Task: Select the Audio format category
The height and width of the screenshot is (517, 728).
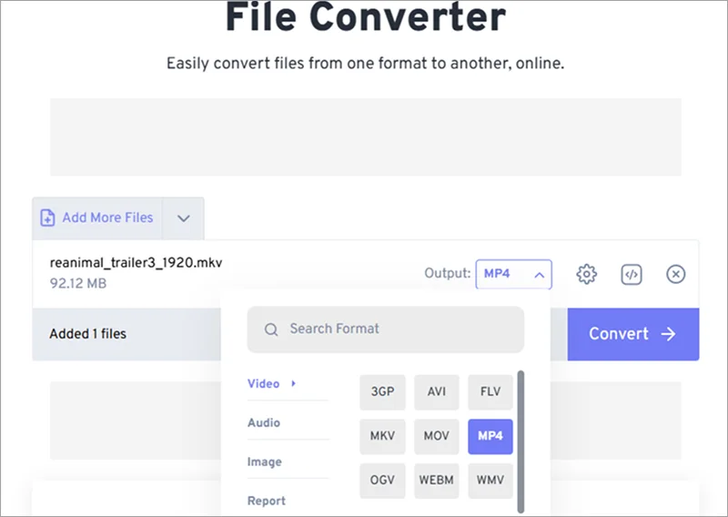Action: [264, 422]
